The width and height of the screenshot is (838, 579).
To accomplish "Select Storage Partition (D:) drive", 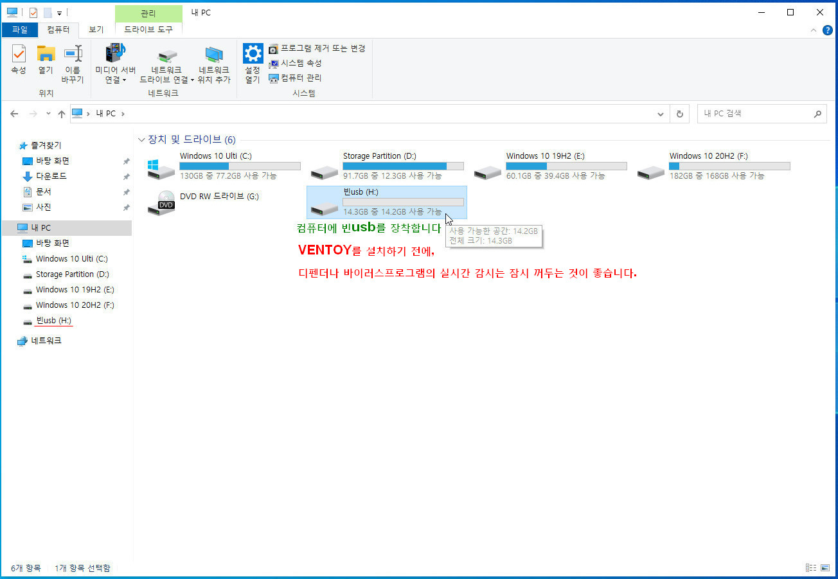I will pyautogui.click(x=387, y=166).
